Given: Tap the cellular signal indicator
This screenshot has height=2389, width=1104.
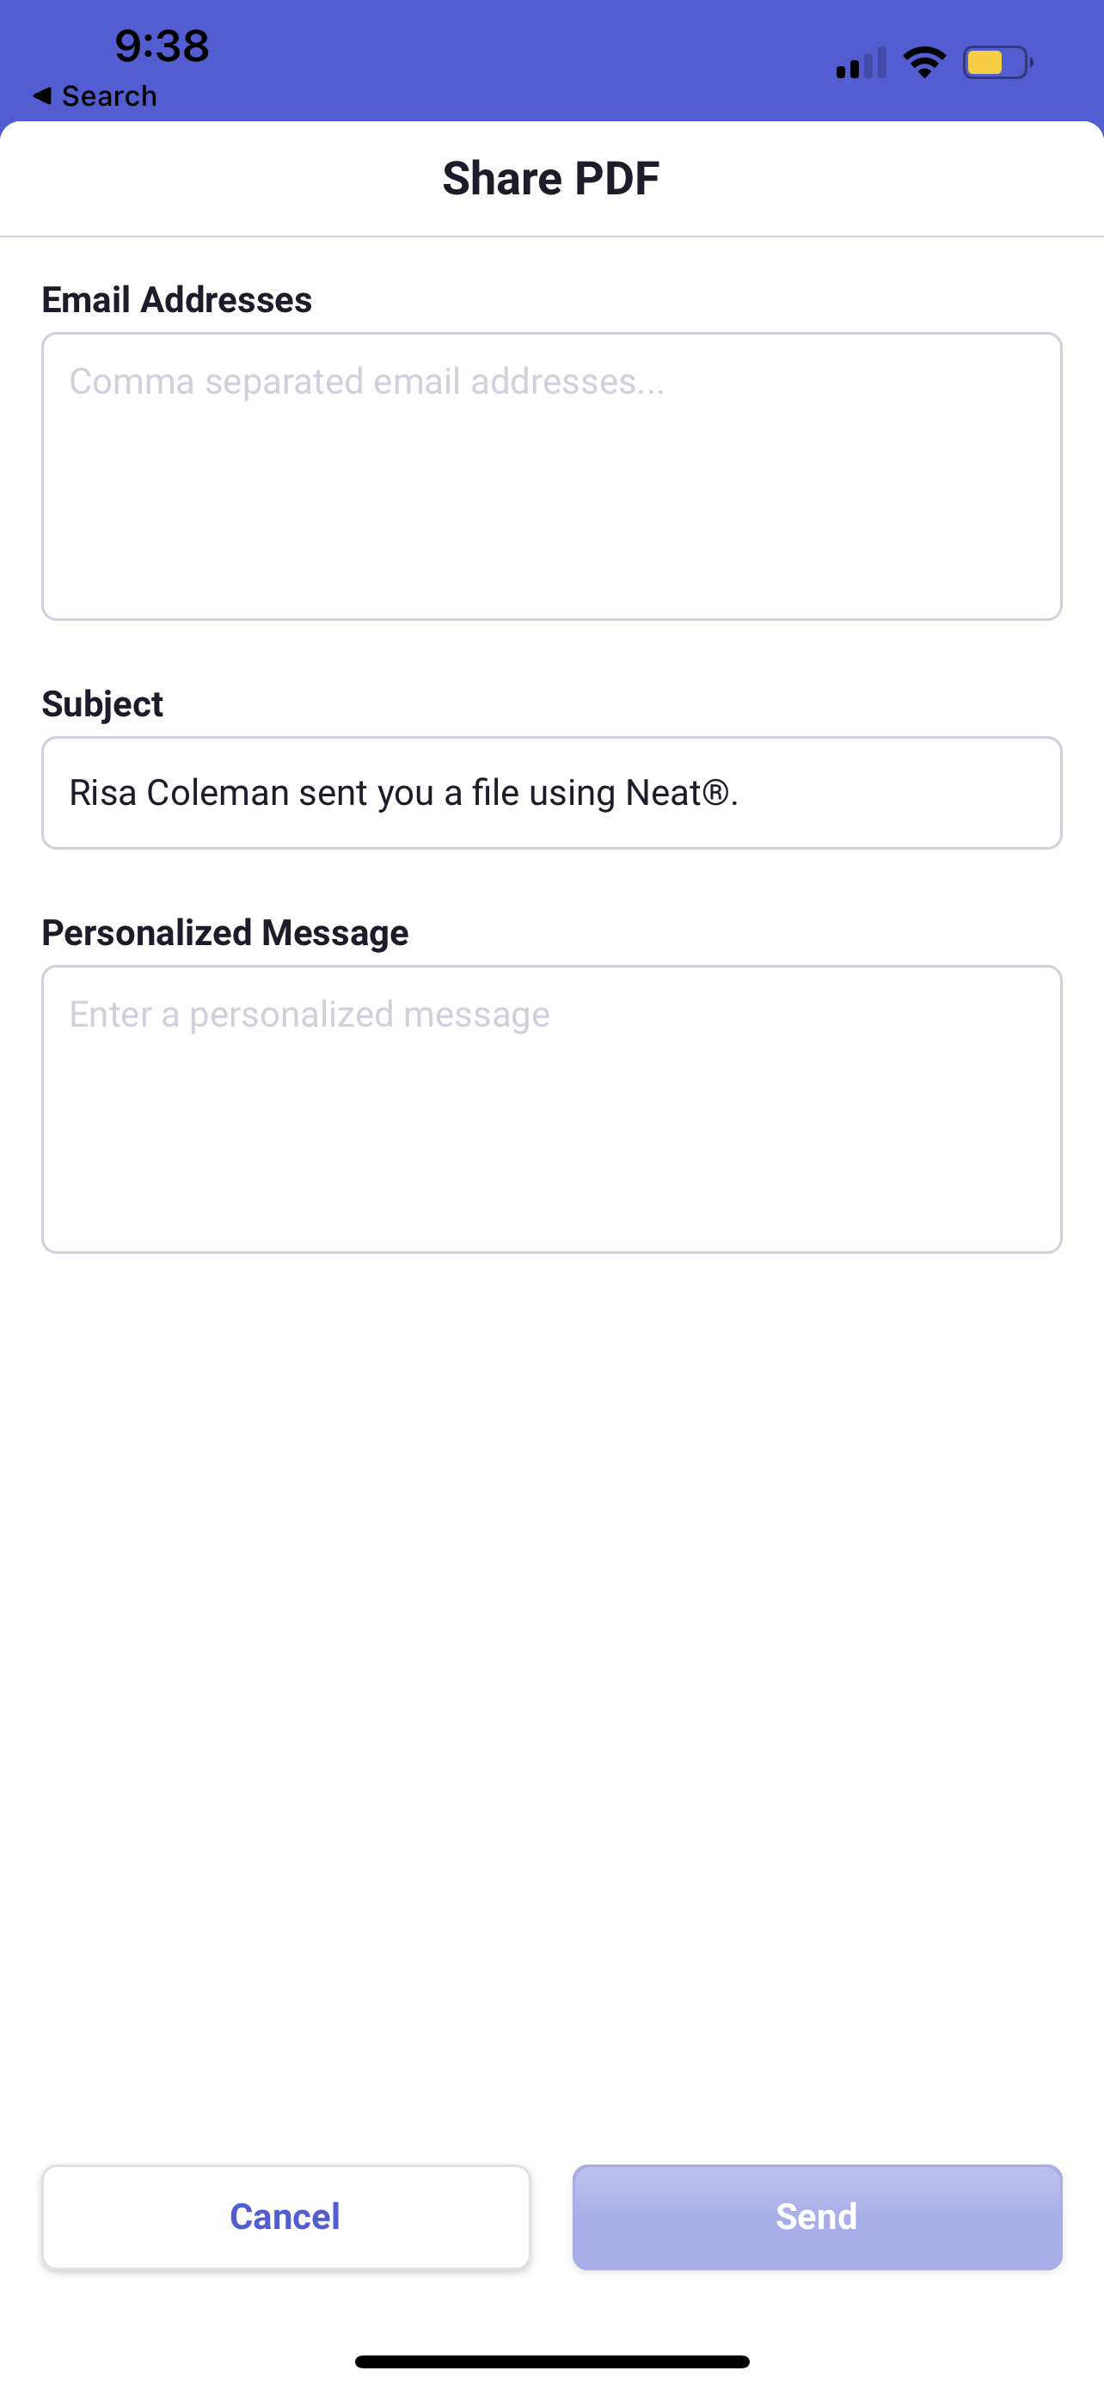Looking at the screenshot, I should (x=857, y=61).
